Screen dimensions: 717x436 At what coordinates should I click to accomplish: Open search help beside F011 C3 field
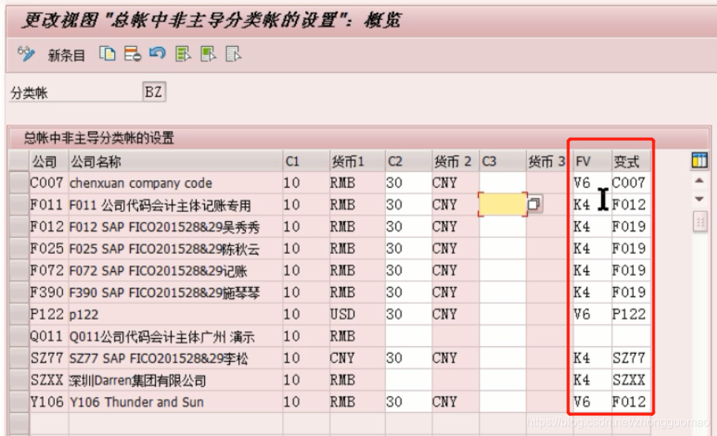534,204
